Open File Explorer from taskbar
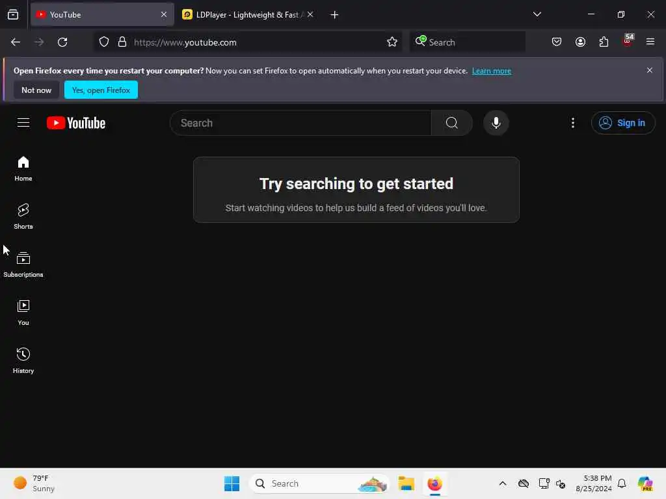This screenshot has height=499, width=666. click(406, 483)
